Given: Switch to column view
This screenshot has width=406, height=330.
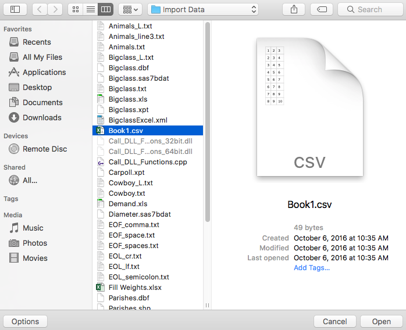Looking at the screenshot, I should [x=106, y=9].
